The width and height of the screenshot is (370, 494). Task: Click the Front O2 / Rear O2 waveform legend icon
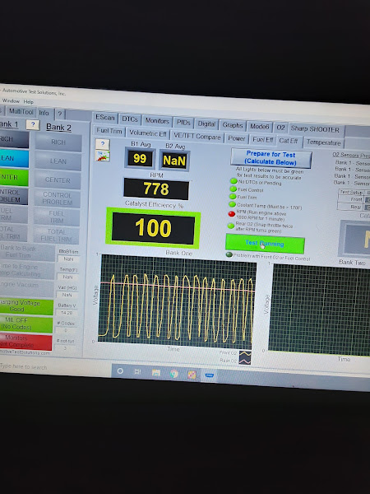click(x=245, y=357)
